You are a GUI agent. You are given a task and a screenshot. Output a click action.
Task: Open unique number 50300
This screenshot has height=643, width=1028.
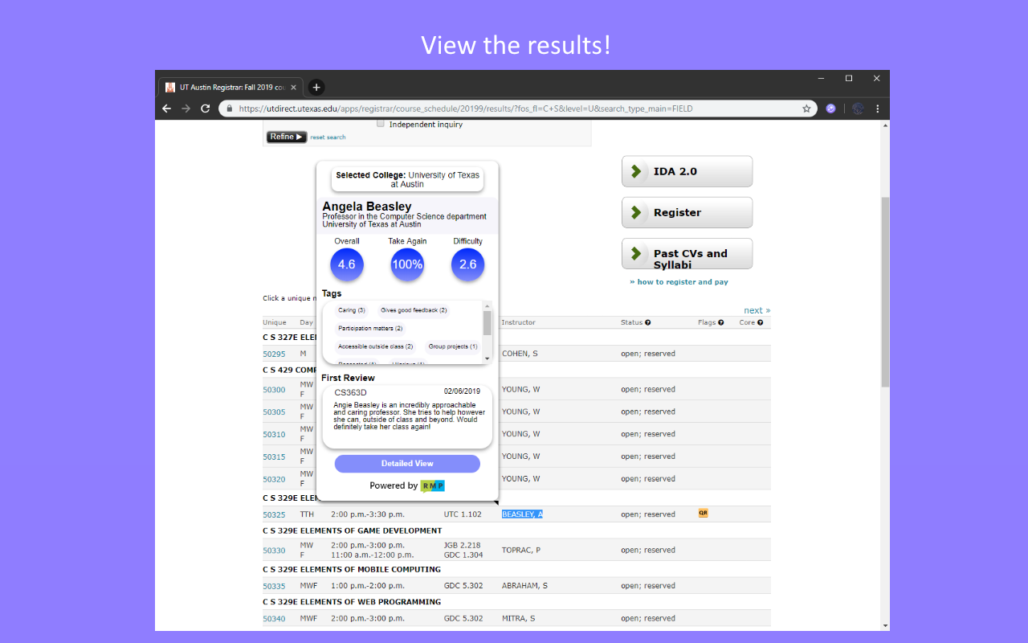(x=274, y=390)
